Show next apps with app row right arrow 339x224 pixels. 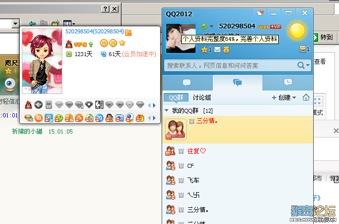pyautogui.click(x=154, y=118)
